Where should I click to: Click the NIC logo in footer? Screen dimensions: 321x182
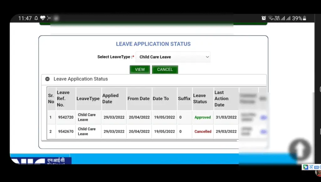[41, 160]
